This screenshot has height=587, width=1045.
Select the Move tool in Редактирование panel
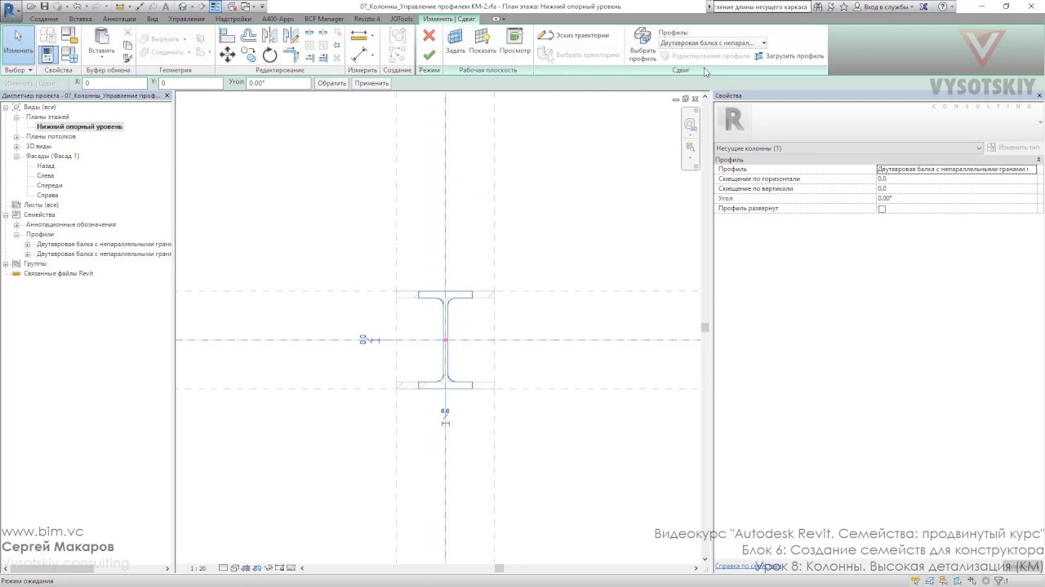228,55
